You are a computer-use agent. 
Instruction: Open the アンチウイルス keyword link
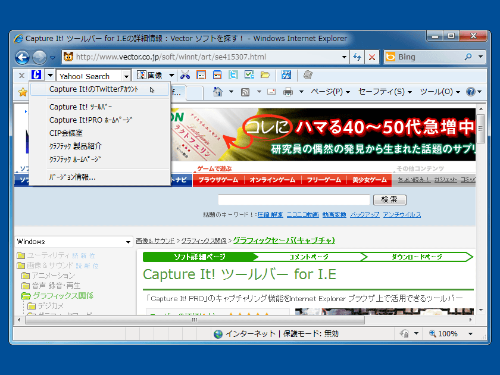pyautogui.click(x=402, y=215)
